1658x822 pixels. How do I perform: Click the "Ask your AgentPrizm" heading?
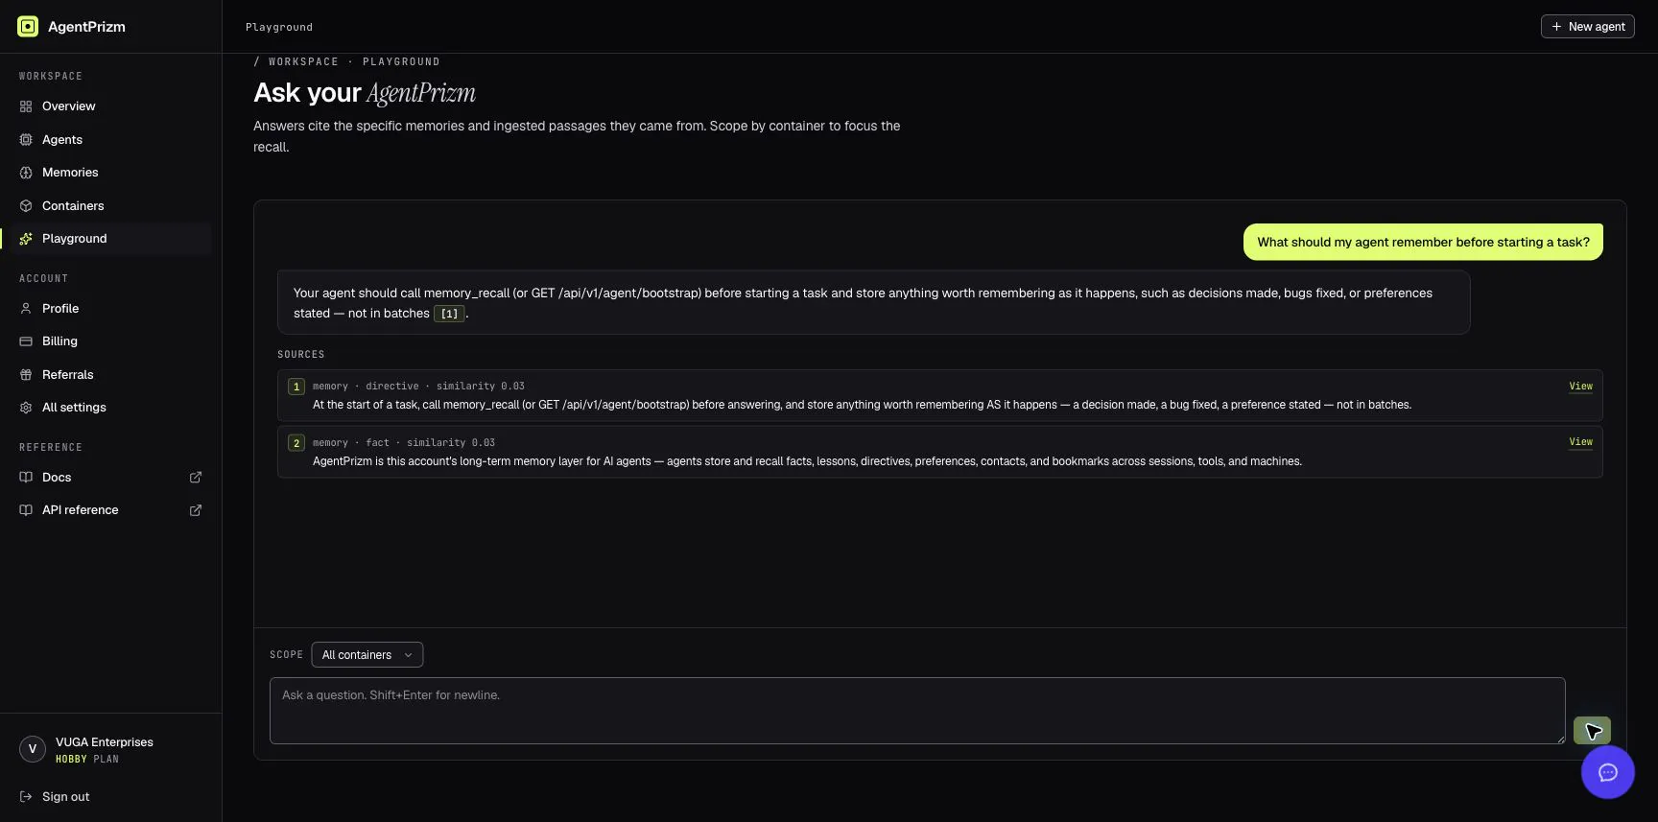point(365,93)
